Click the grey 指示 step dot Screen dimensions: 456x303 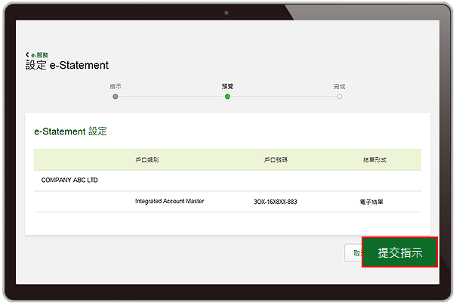pyautogui.click(x=116, y=97)
